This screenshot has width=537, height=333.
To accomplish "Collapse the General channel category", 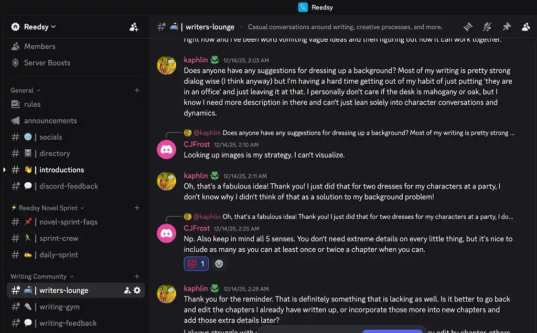I will tap(25, 90).
